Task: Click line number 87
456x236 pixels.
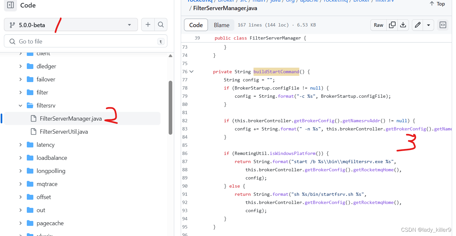Action: (185, 161)
